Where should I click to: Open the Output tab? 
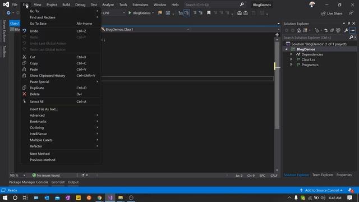coord(73,182)
